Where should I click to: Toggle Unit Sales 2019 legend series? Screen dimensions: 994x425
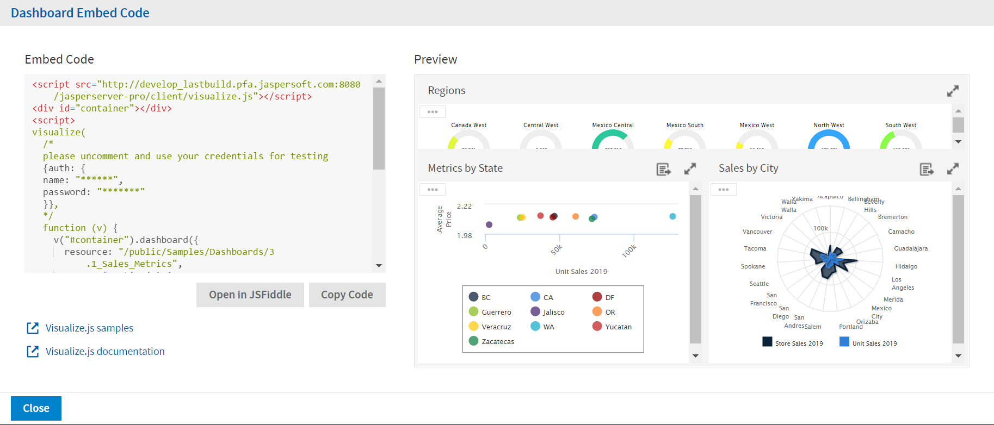click(868, 342)
